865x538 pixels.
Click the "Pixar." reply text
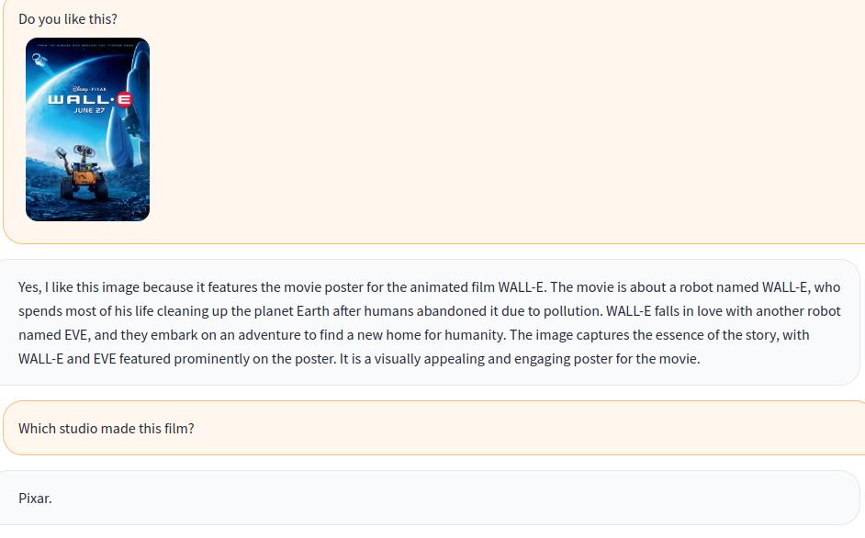[36, 498]
